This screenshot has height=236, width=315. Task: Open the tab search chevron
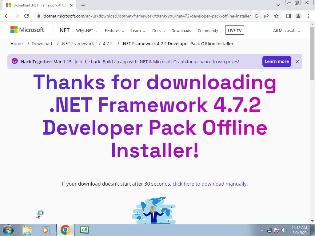click(278, 5)
